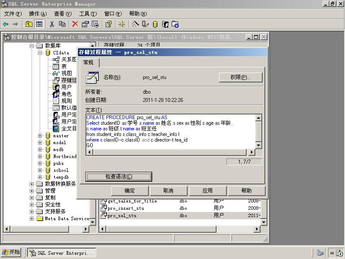This screenshot has height=259, width=345.
Task: Click the new login user icon
Action: pyautogui.click(x=165, y=24)
